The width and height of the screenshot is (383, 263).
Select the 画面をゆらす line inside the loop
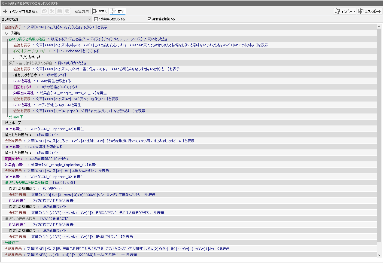23,87
